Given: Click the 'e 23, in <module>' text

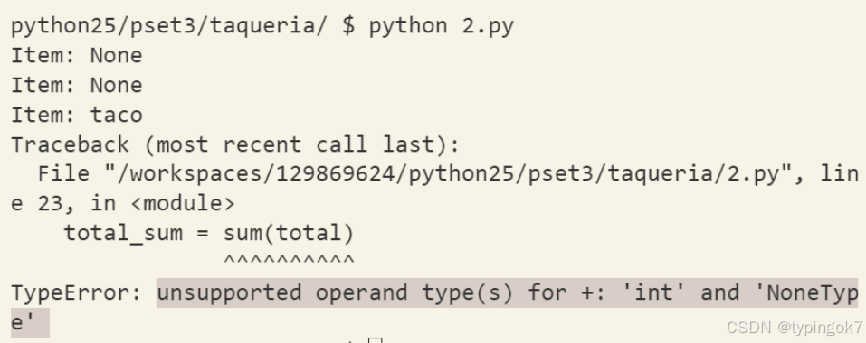Looking at the screenshot, I should [122, 204].
